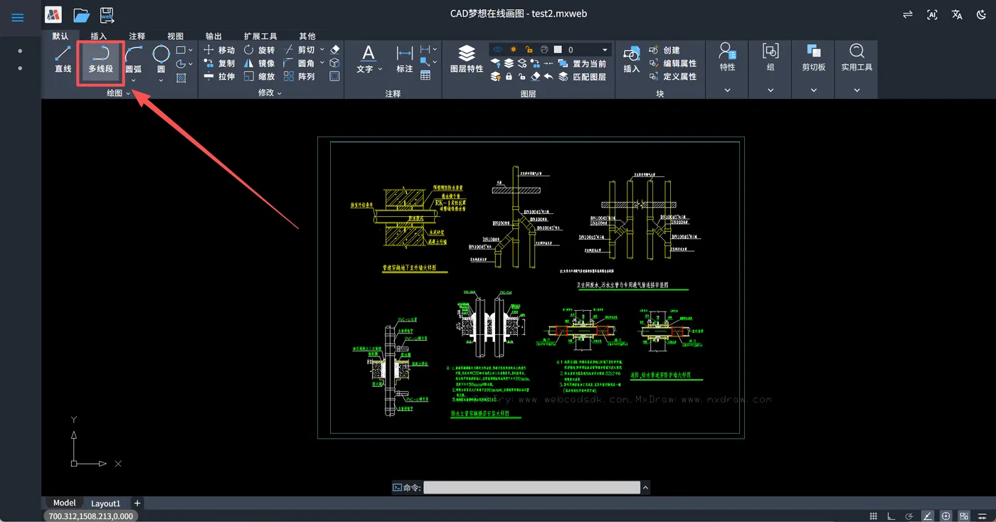Open 图层特性 layer properties
Image resolution: width=996 pixels, height=522 pixels.
[467, 60]
